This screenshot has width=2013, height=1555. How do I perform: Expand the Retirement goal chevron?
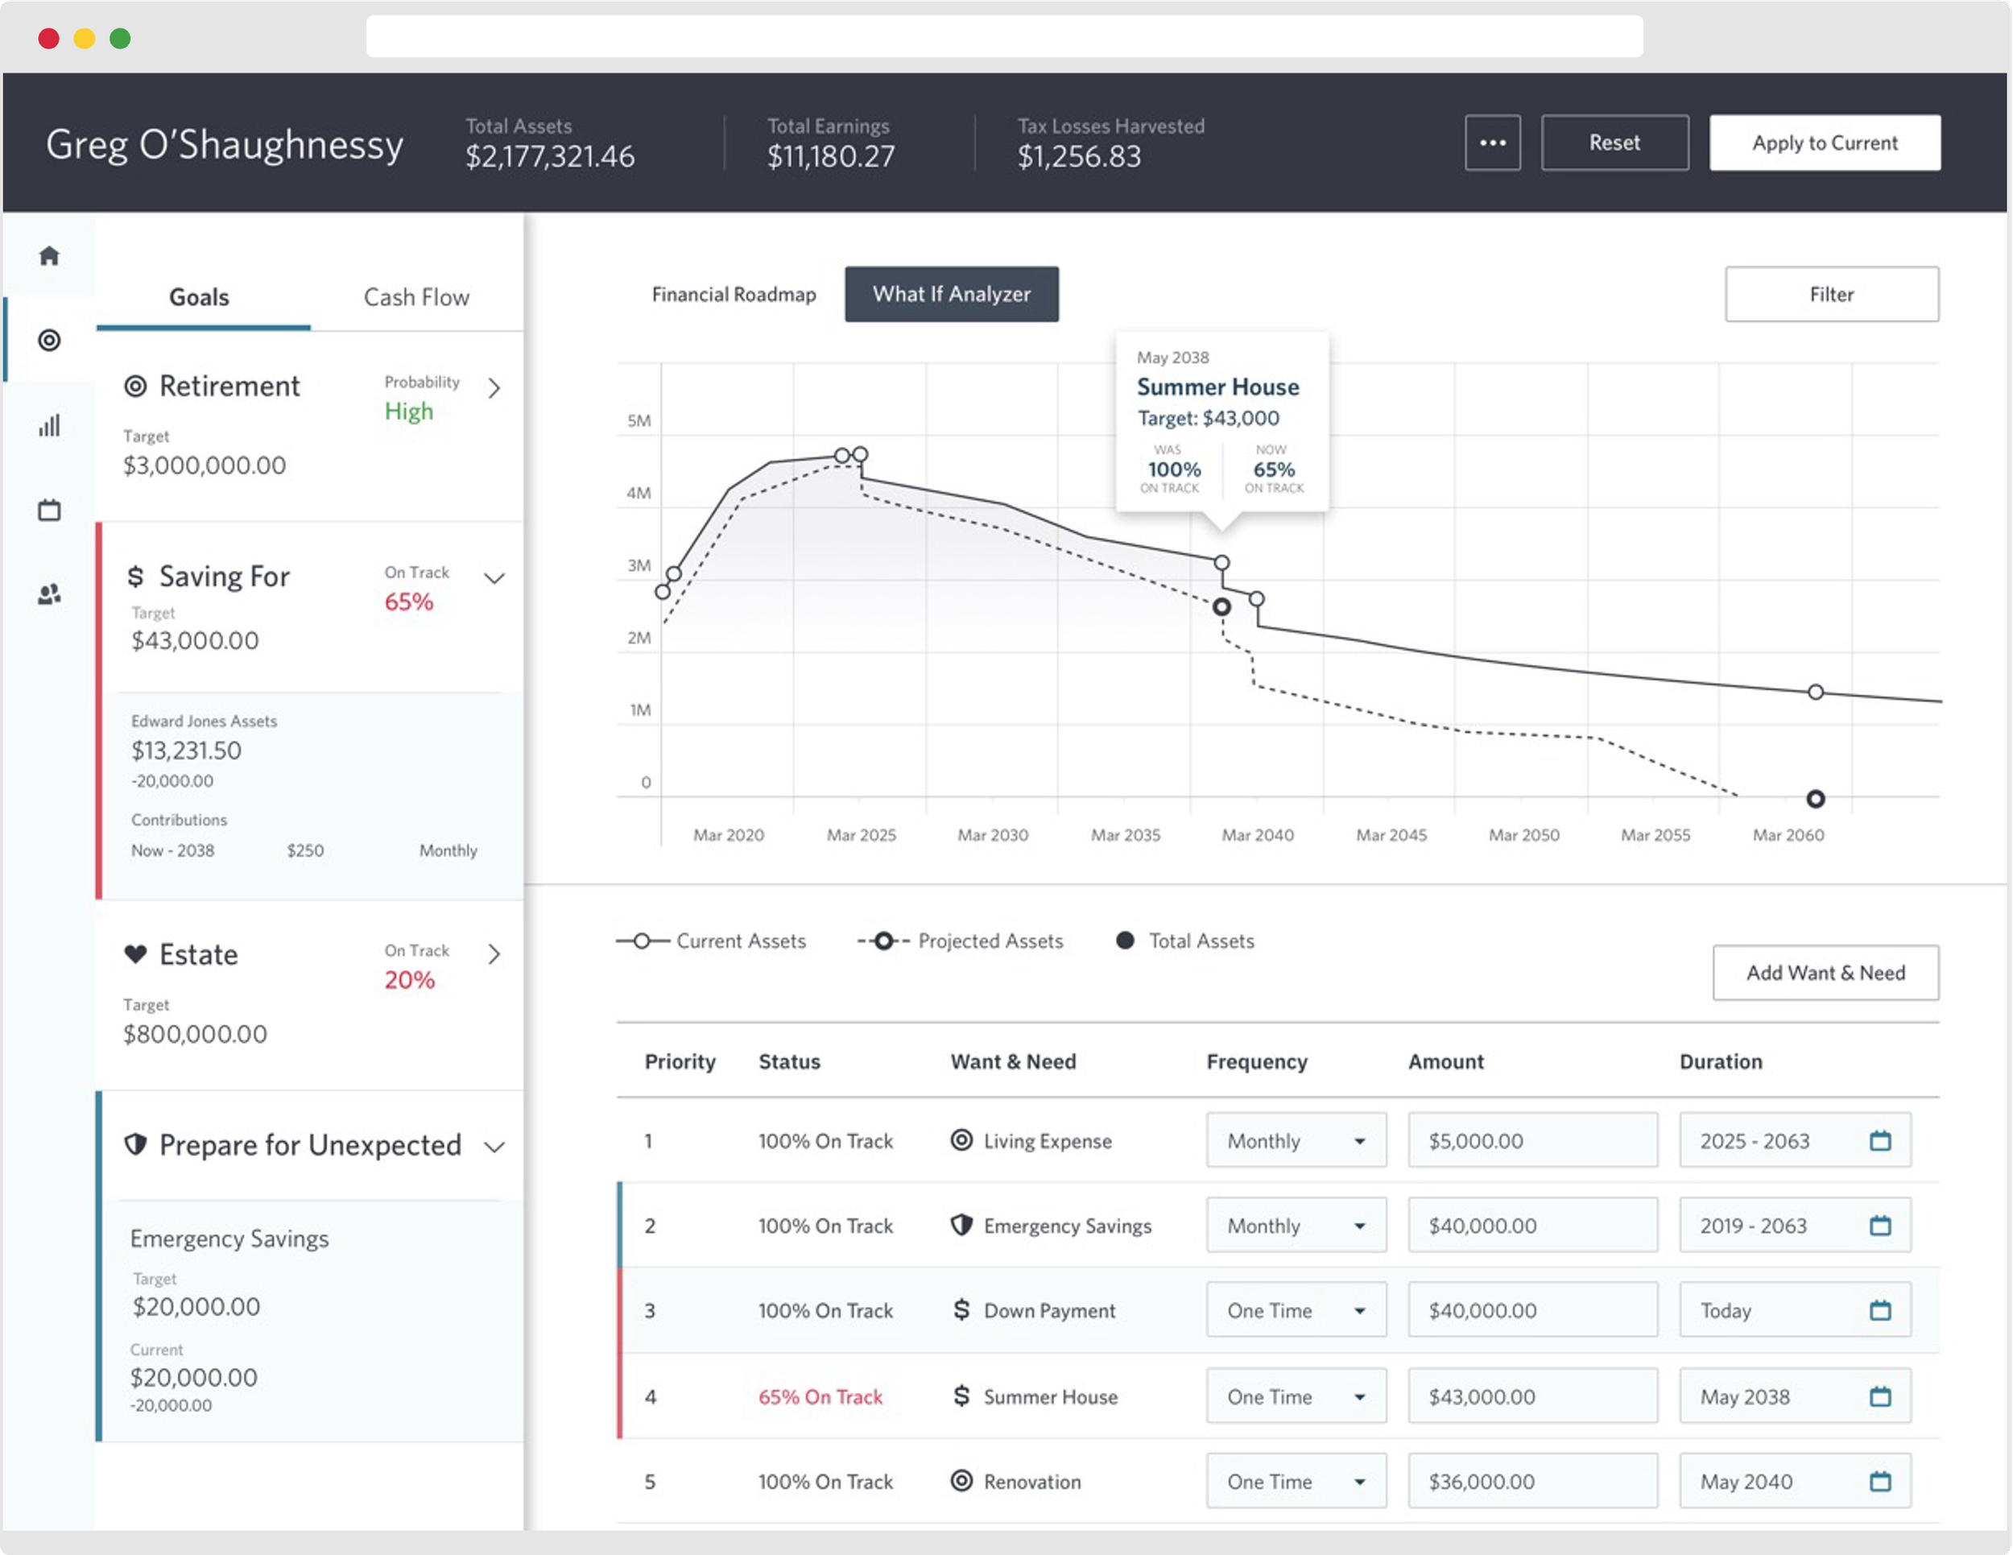tap(494, 388)
